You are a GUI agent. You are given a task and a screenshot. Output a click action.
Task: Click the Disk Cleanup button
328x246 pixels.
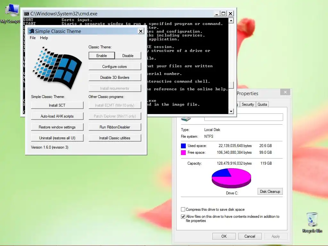[x=270, y=192]
